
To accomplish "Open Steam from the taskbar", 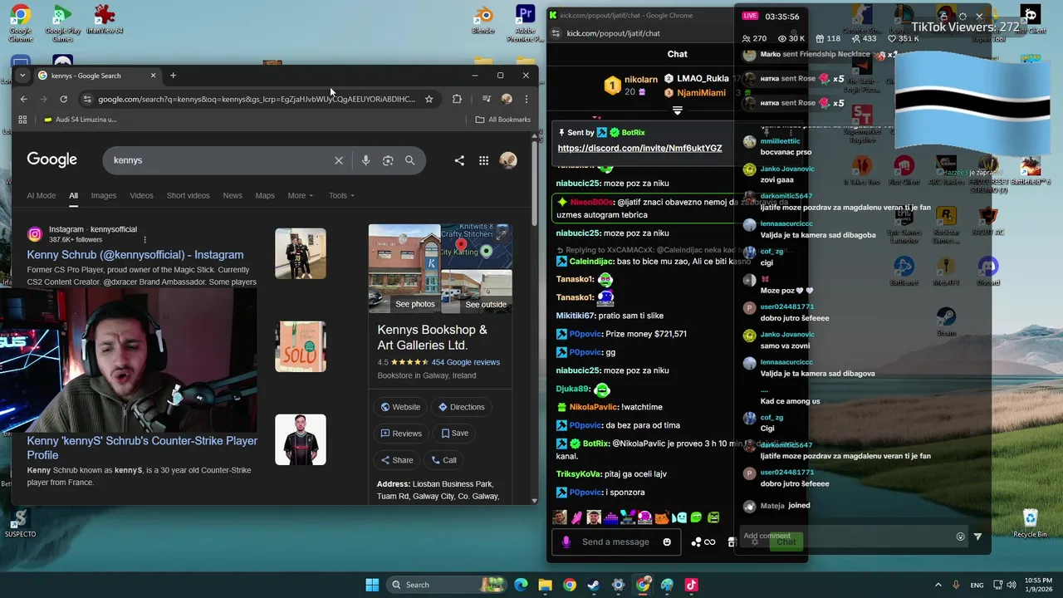I will [x=594, y=585].
